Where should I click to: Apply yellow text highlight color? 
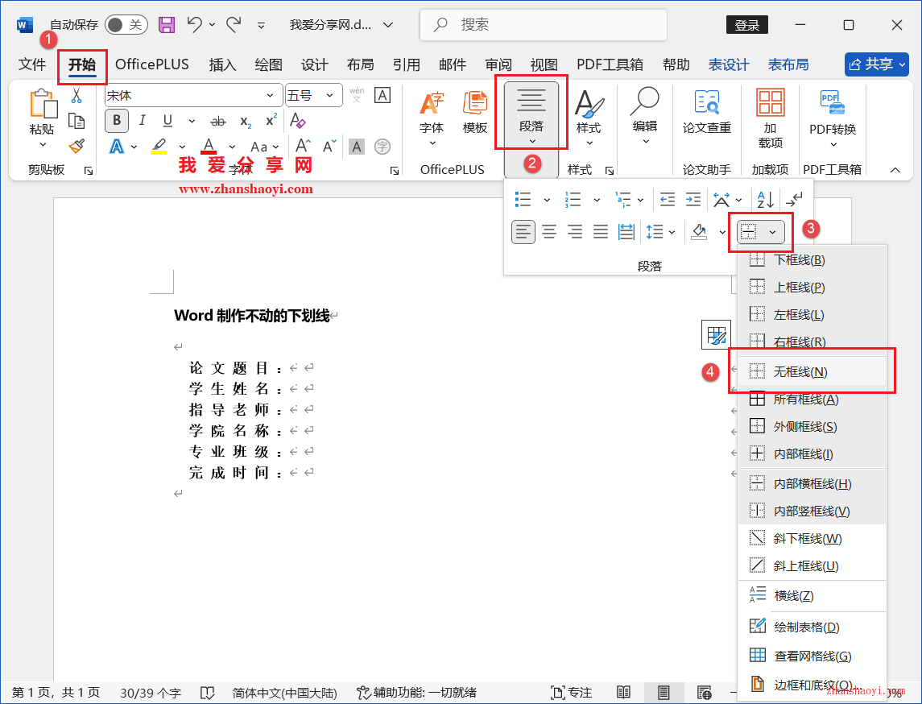pos(159,147)
